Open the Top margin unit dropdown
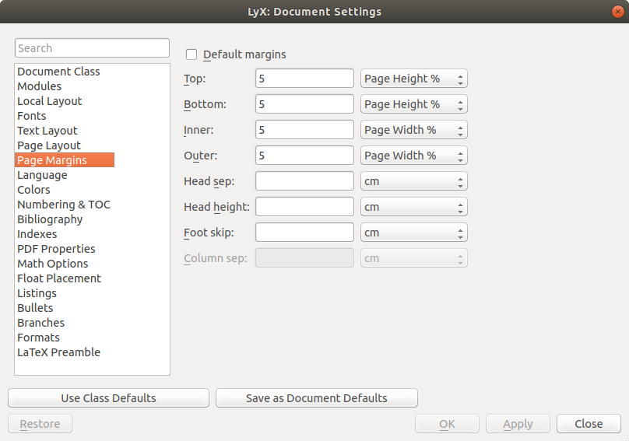 (x=413, y=79)
